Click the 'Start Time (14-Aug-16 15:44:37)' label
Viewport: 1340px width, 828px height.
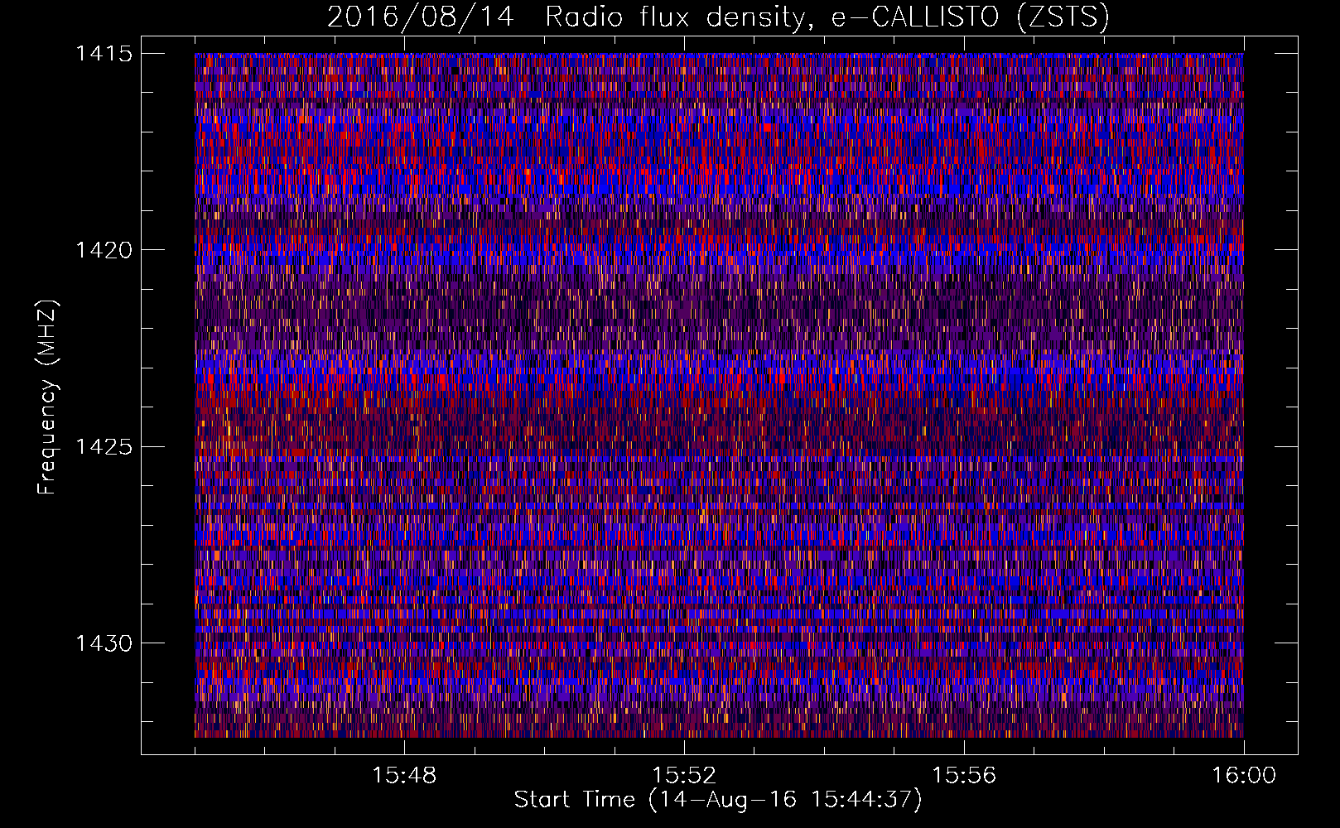click(718, 800)
